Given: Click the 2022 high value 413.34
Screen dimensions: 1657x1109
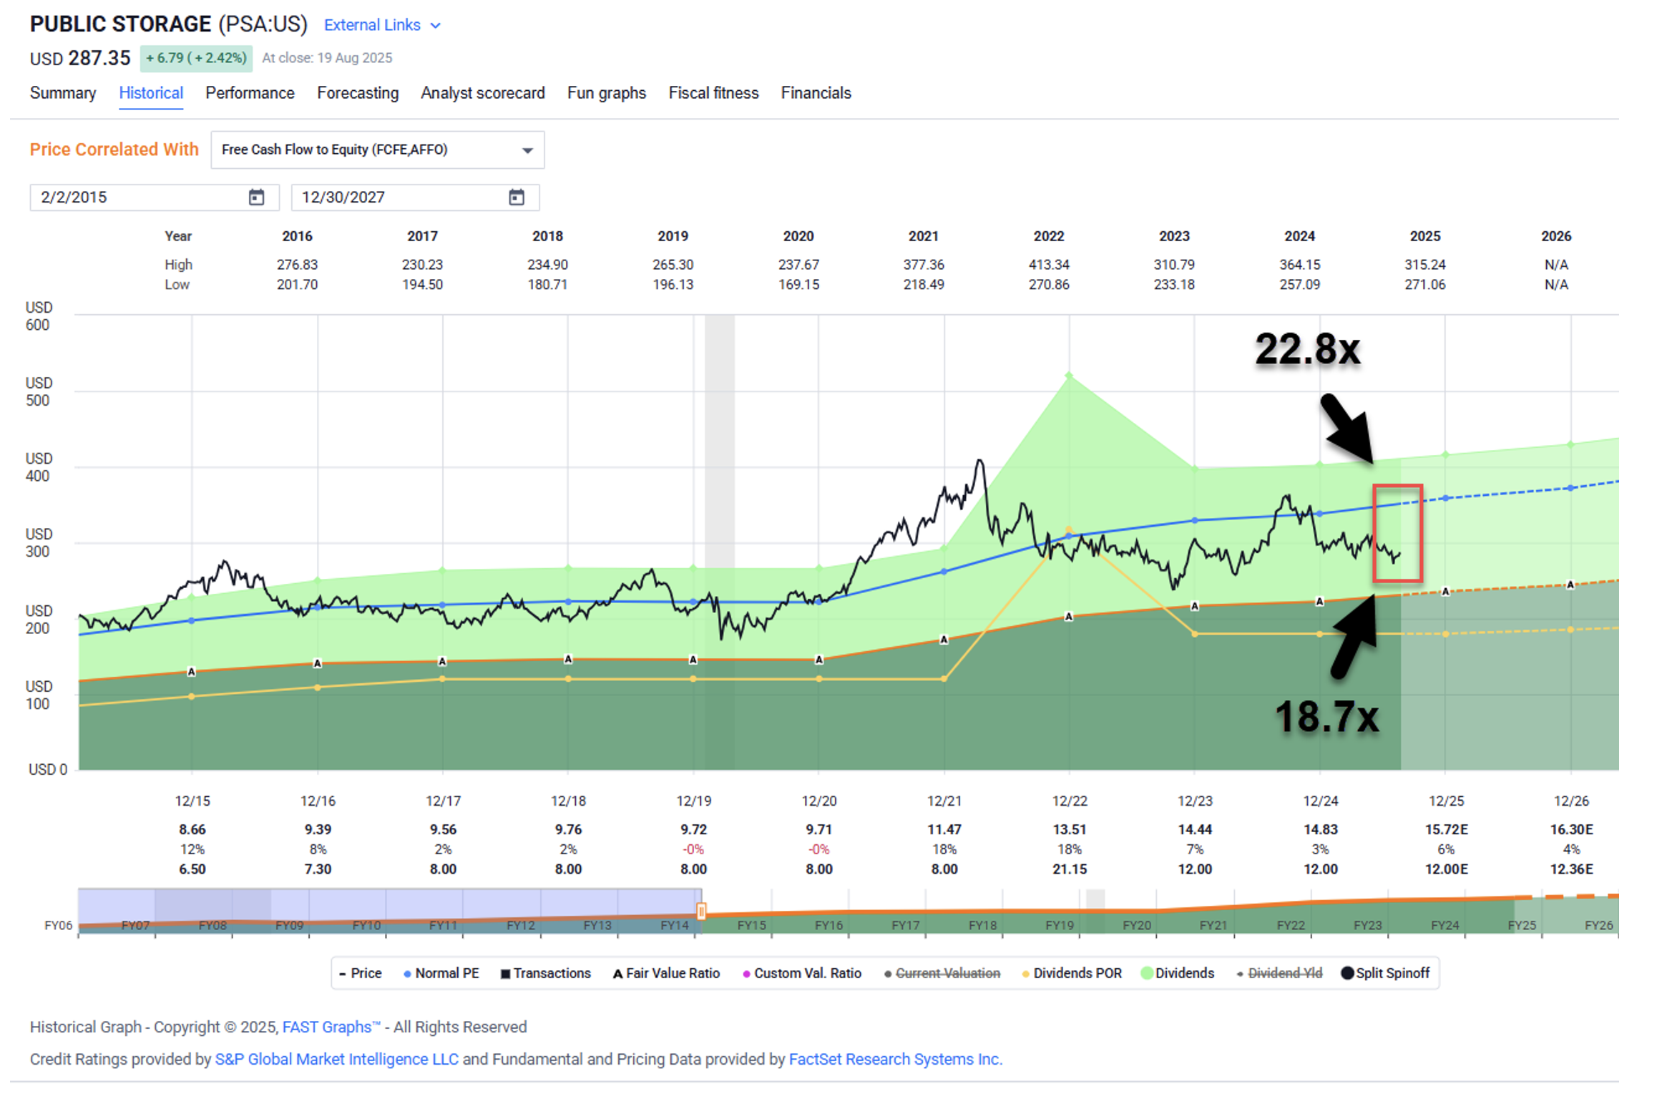Looking at the screenshot, I should pyautogui.click(x=1048, y=265).
